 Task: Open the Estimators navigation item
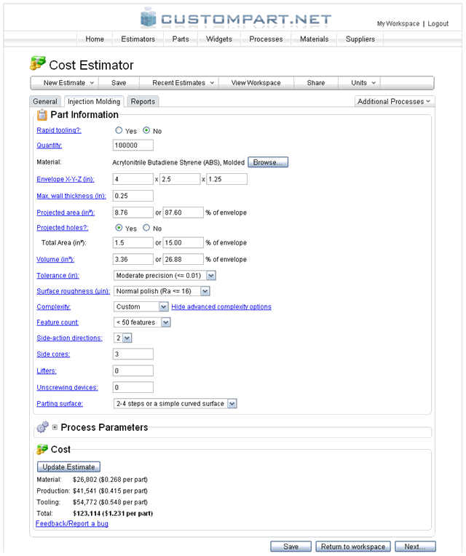pos(138,39)
